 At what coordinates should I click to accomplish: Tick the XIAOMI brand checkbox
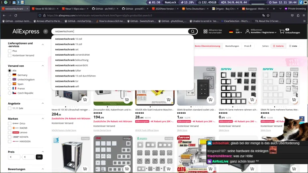(x=10, y=128)
